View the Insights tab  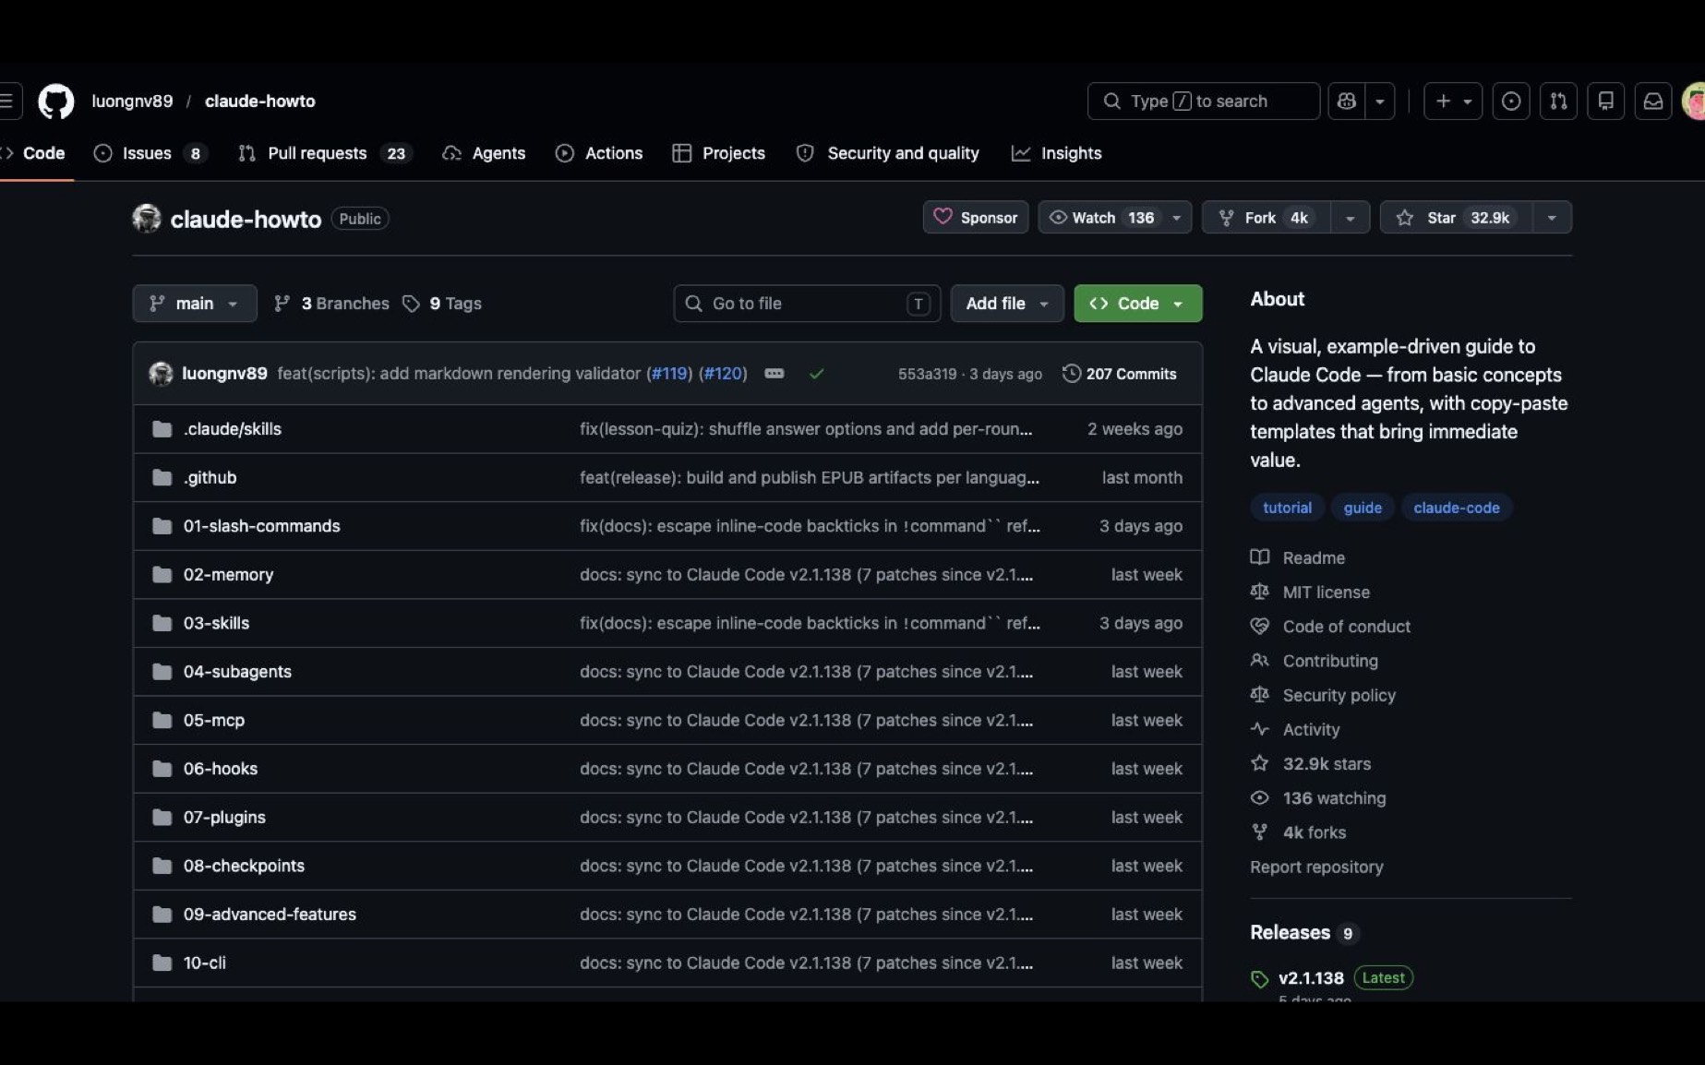click(1057, 153)
